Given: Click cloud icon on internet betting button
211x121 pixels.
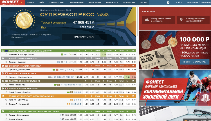Looking at the screenshot, I should (147, 20).
